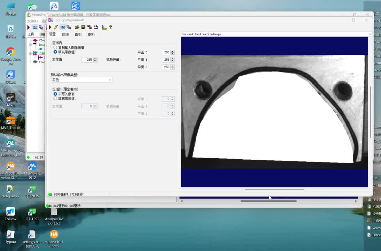381x251 pixels.
Task: Open Analysis_Report.txt file on desktop
Action: 54,216
